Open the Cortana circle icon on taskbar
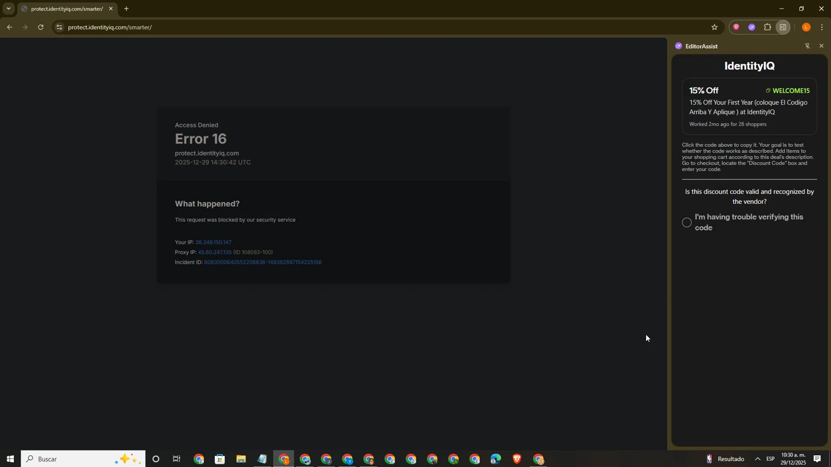Image resolution: width=831 pixels, height=467 pixels. (x=156, y=459)
